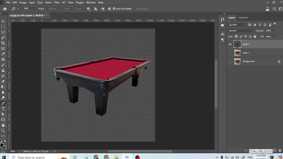Open the Kind filter dropdown
Image resolution: width=283 pixels, height=159 pixels.
(237, 25)
